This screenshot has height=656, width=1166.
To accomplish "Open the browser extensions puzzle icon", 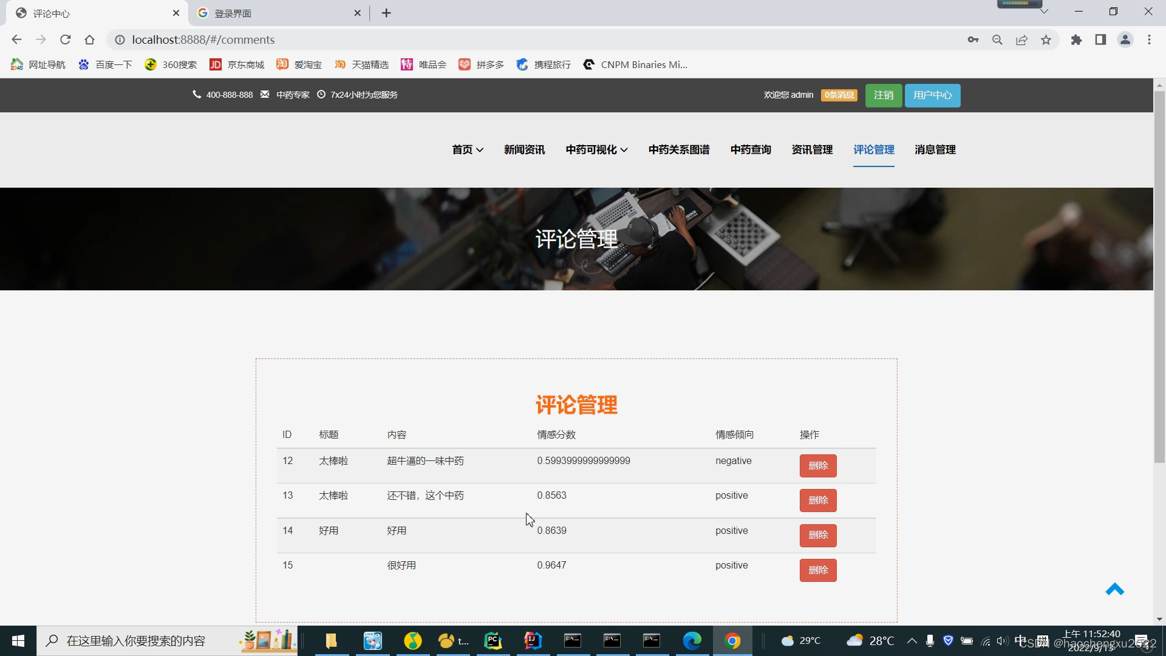I will pos(1076,39).
